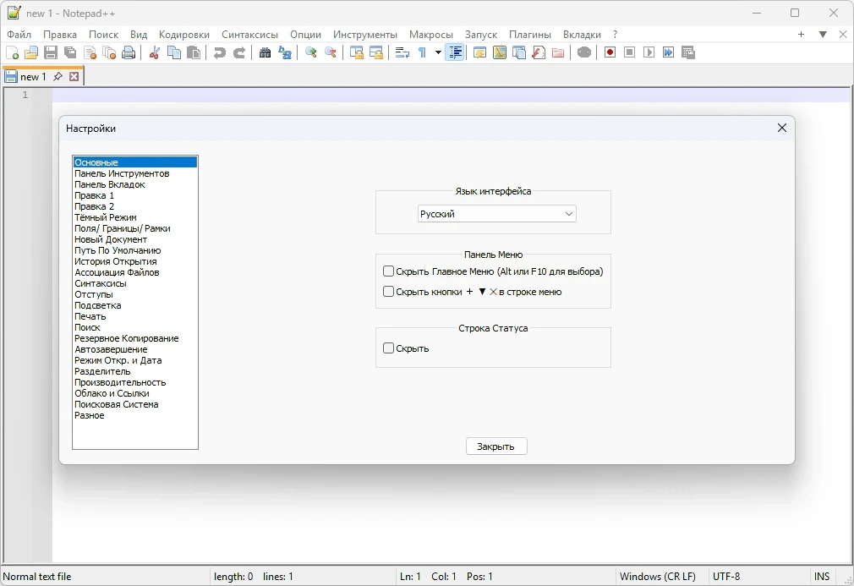Click the Save All toolbar icon

tap(70, 52)
